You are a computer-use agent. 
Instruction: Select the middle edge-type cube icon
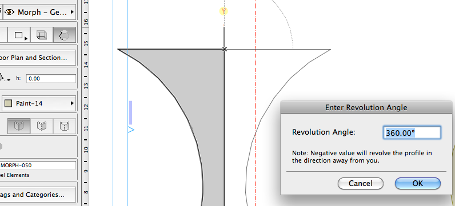click(42, 126)
